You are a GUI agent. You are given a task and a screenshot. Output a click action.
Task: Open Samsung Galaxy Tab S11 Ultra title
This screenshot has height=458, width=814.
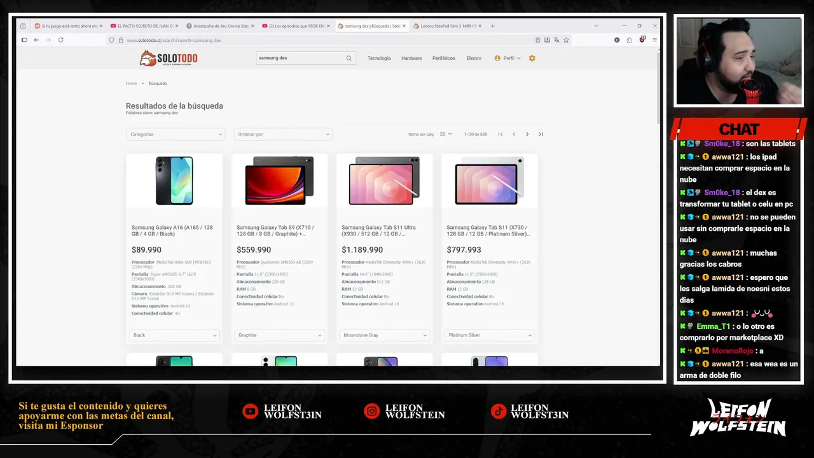[378, 230]
